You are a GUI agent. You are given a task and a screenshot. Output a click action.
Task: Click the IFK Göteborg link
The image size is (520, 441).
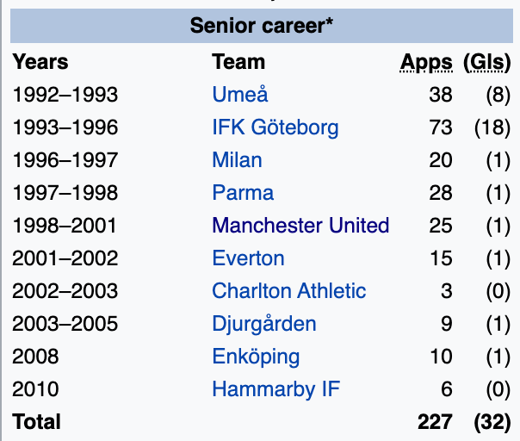click(275, 127)
